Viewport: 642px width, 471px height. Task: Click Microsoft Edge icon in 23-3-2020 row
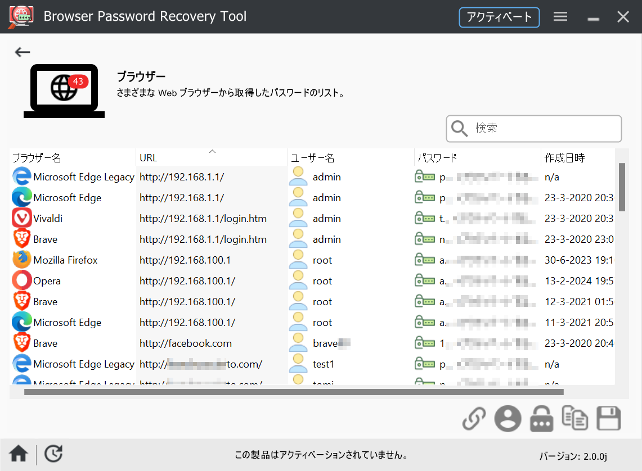[22, 197]
